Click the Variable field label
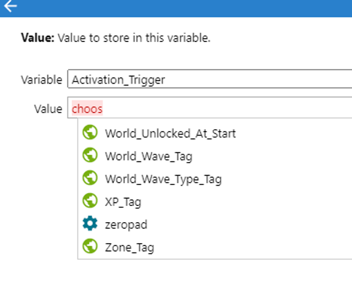The height and width of the screenshot is (292, 352). click(41, 80)
